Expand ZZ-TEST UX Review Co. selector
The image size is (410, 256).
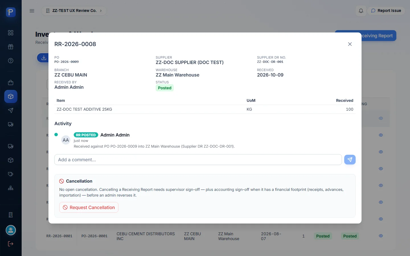74,11
